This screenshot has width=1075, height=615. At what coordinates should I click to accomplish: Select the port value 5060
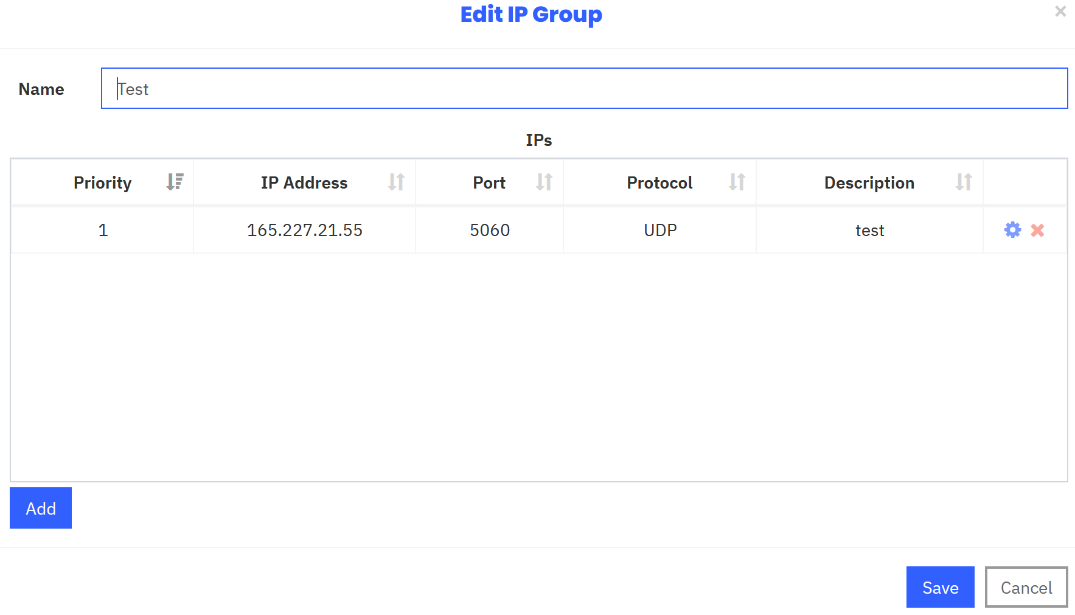[489, 230]
